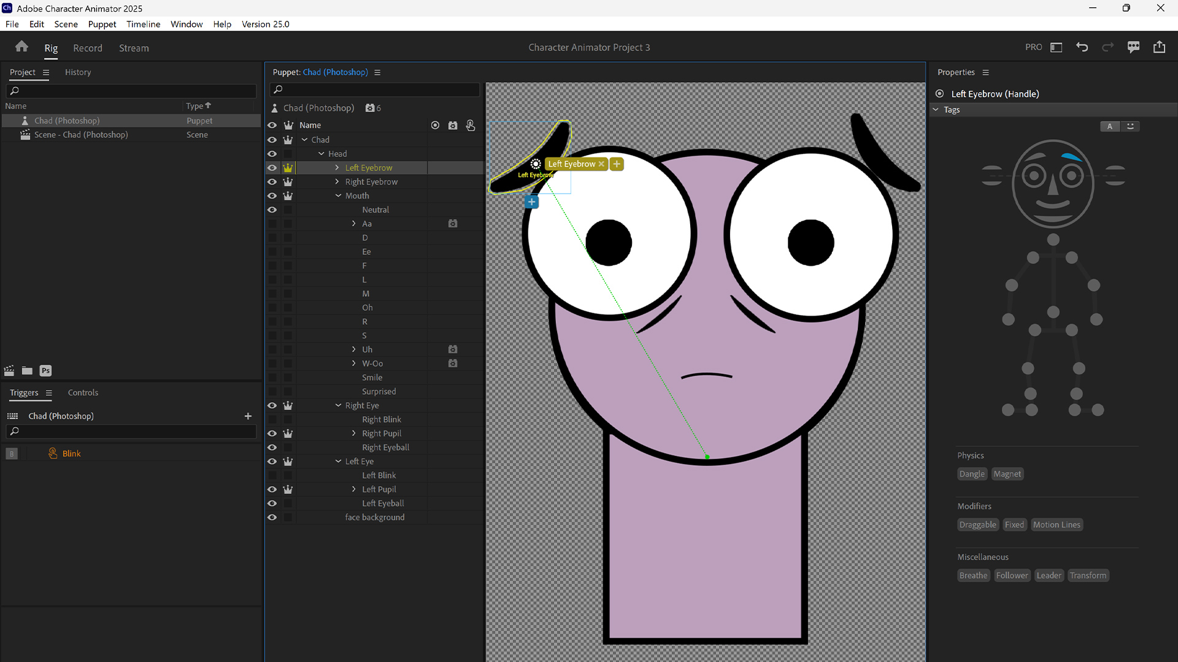Click the Share export icon
The width and height of the screenshot is (1178, 662).
[1159, 47]
